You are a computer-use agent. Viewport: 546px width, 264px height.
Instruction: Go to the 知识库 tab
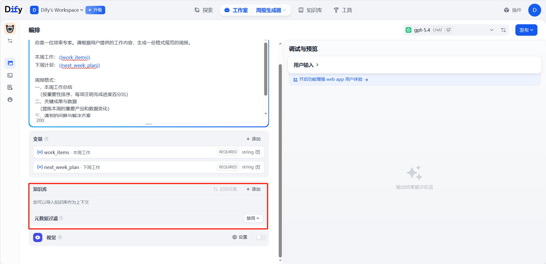pos(310,10)
